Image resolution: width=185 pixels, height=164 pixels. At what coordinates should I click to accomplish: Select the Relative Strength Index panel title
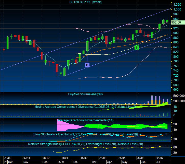coord(85,144)
